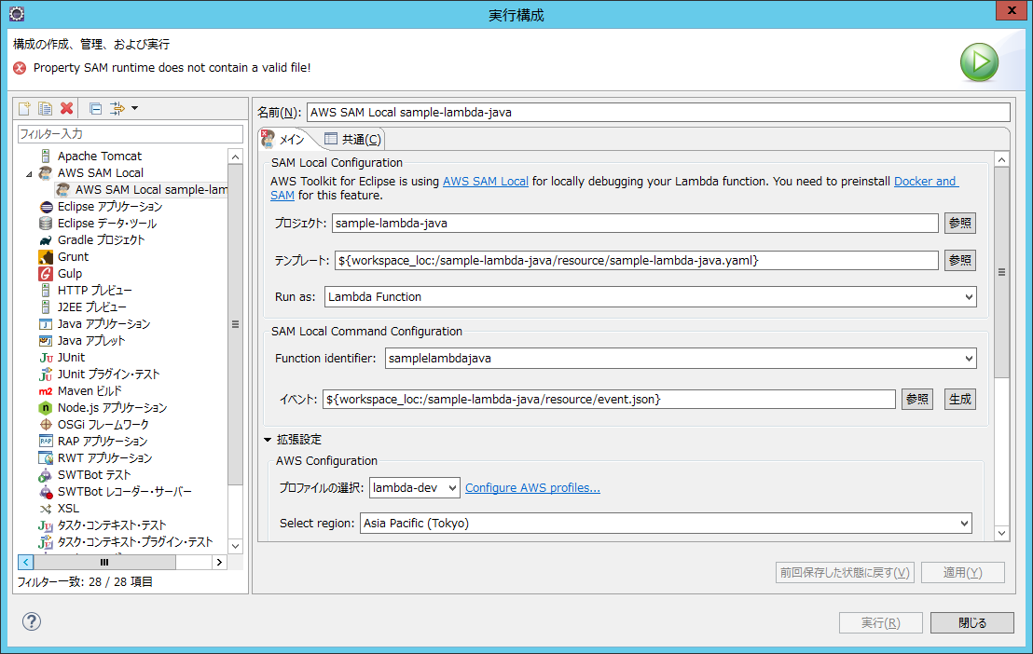Select AWS SAM Local sample-lambda-java configuration

(143, 190)
